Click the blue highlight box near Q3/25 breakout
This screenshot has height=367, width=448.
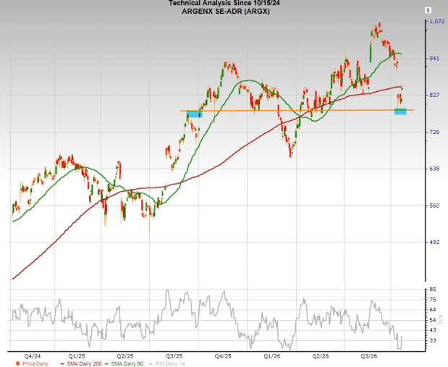point(195,114)
